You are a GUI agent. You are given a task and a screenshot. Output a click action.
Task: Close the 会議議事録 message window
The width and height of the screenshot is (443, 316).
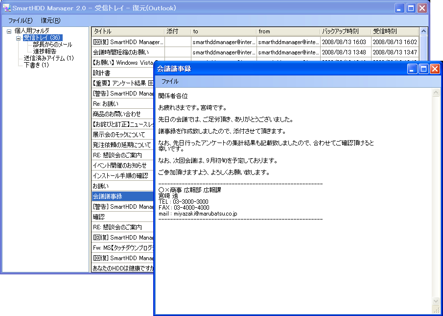[x=435, y=69]
